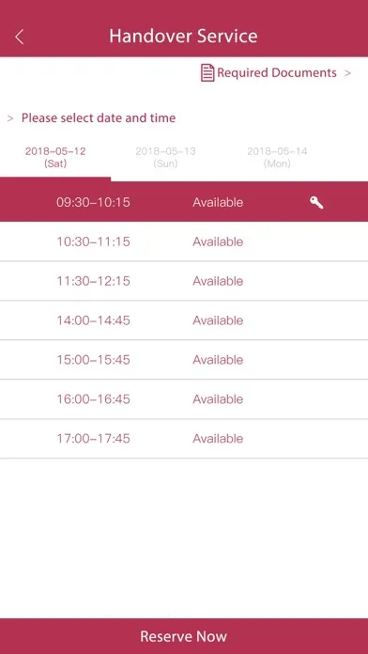Choose the 14:00–14:45 time slot
The height and width of the screenshot is (654, 368).
pyautogui.click(x=184, y=320)
